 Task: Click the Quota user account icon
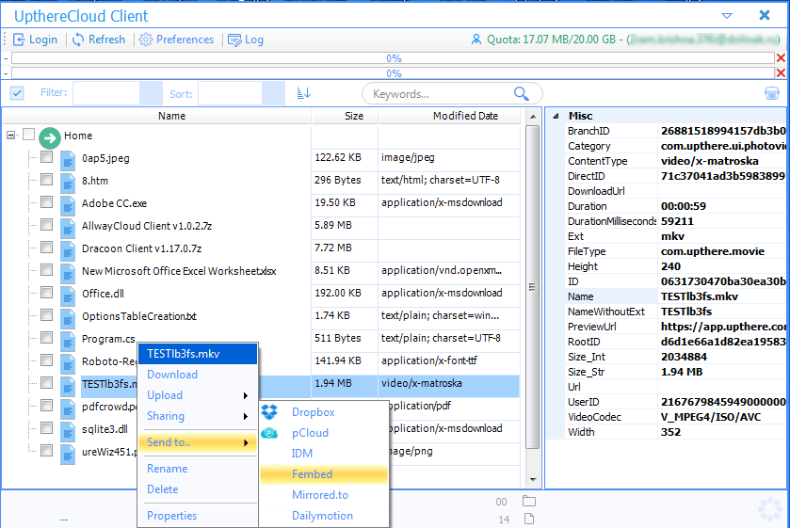[x=476, y=40]
